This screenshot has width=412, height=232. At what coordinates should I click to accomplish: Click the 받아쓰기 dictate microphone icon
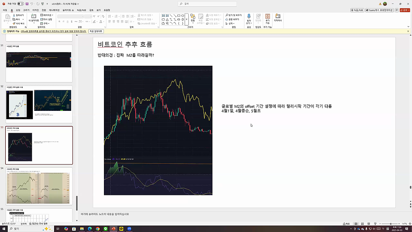click(249, 16)
